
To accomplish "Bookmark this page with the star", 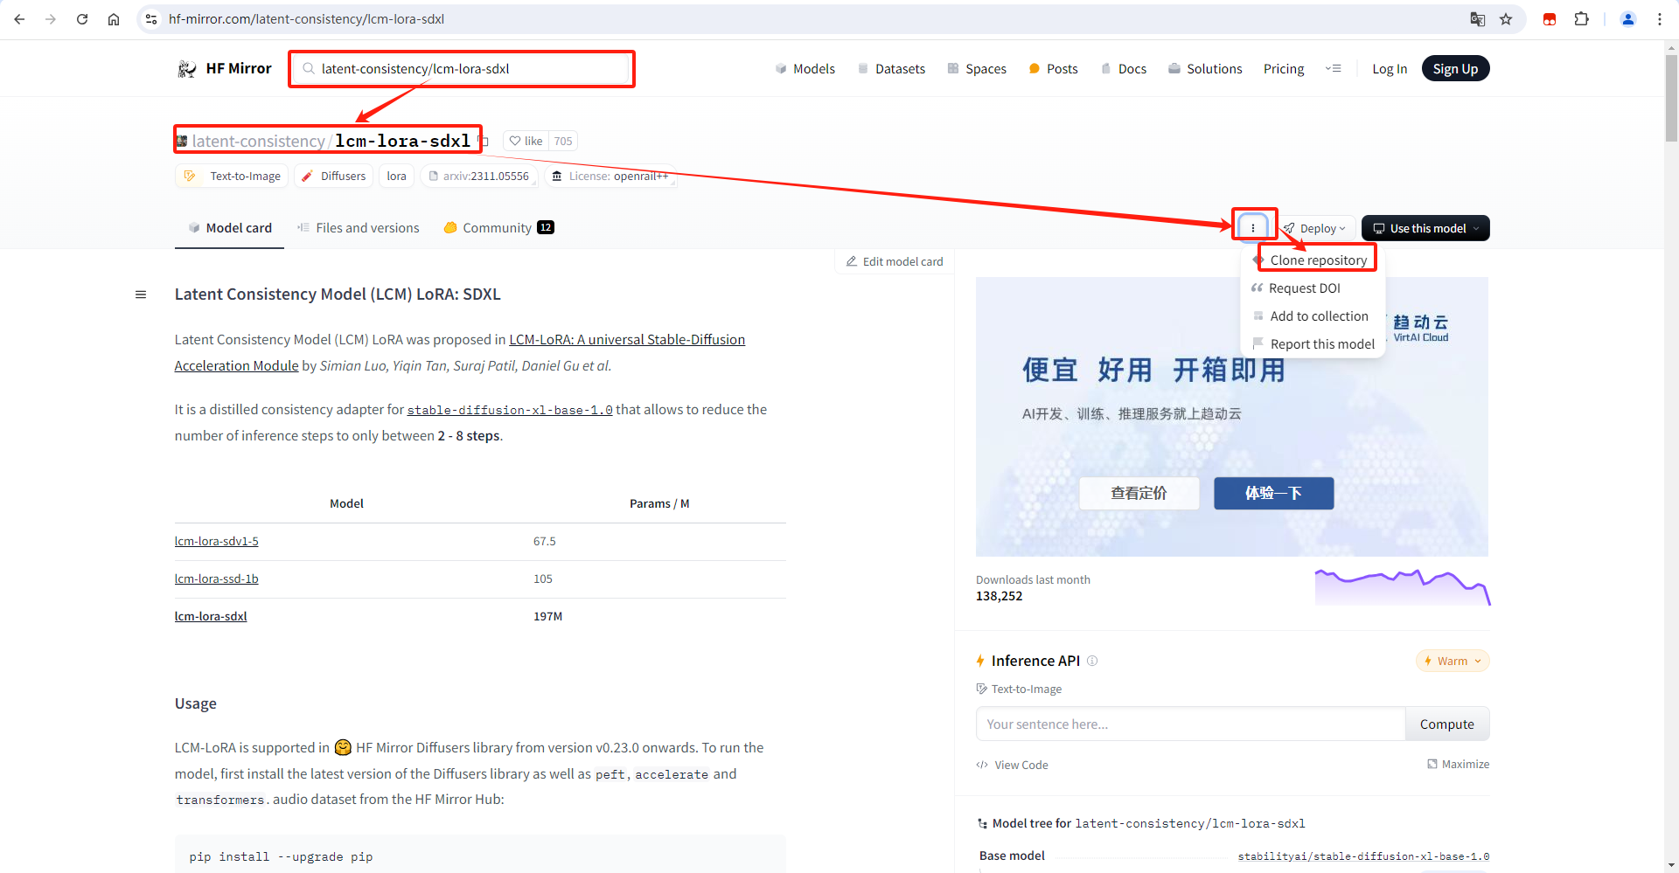I will coord(1506,19).
